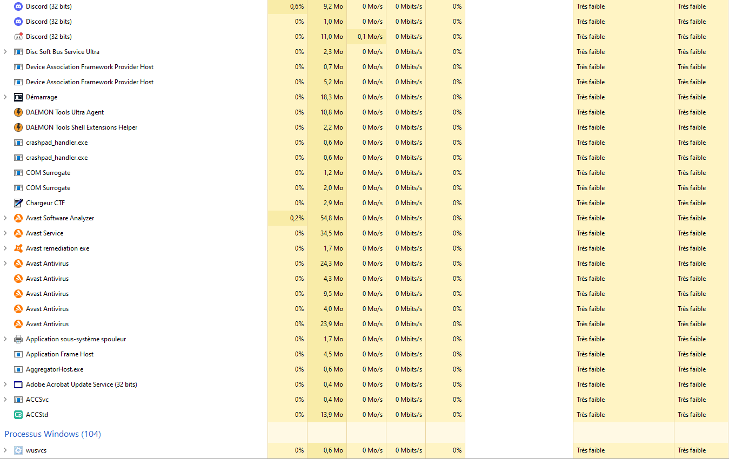Expand the Avast Service row

[x=5, y=233]
